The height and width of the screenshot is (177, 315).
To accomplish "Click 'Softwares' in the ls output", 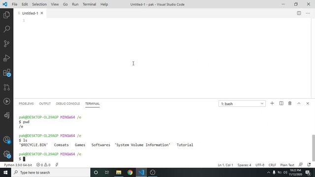I will [x=100, y=145].
